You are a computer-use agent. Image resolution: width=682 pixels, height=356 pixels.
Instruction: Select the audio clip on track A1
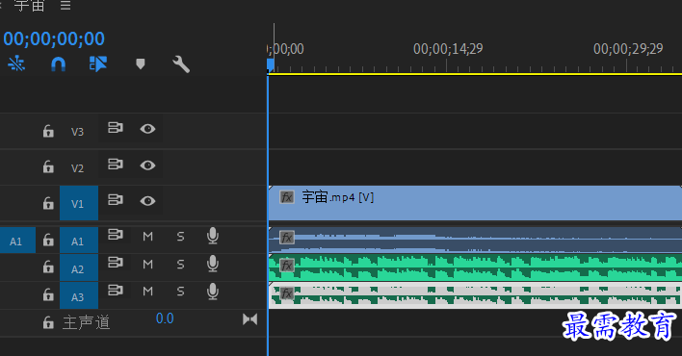click(x=476, y=240)
